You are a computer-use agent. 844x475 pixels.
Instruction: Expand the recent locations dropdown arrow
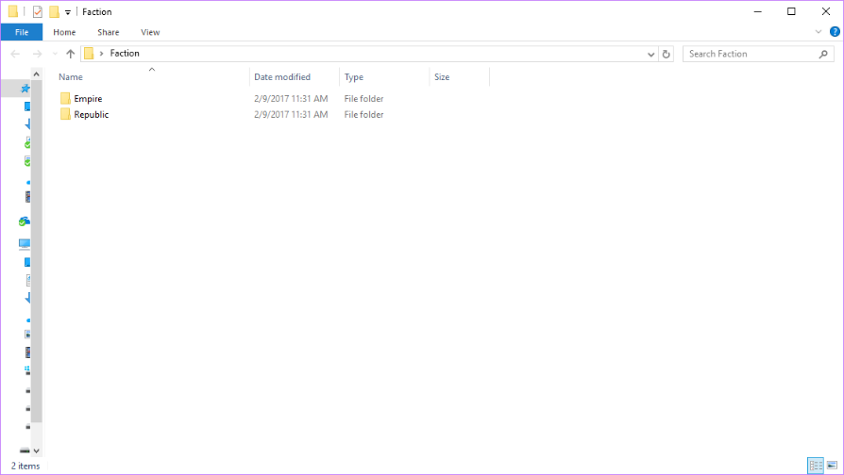click(x=54, y=54)
